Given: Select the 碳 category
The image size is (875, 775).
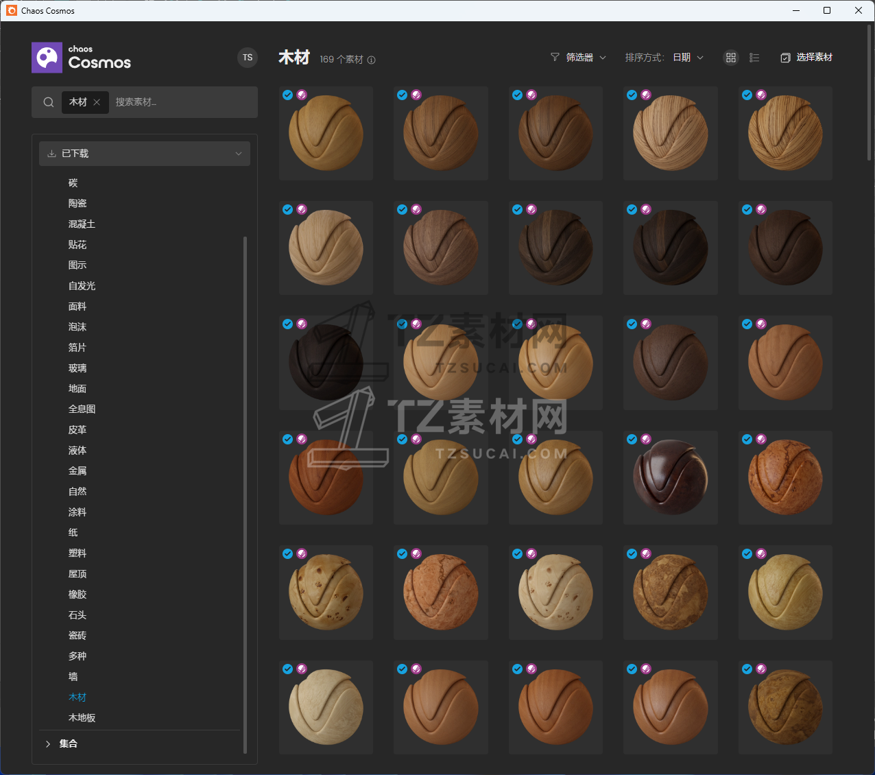Looking at the screenshot, I should [73, 183].
